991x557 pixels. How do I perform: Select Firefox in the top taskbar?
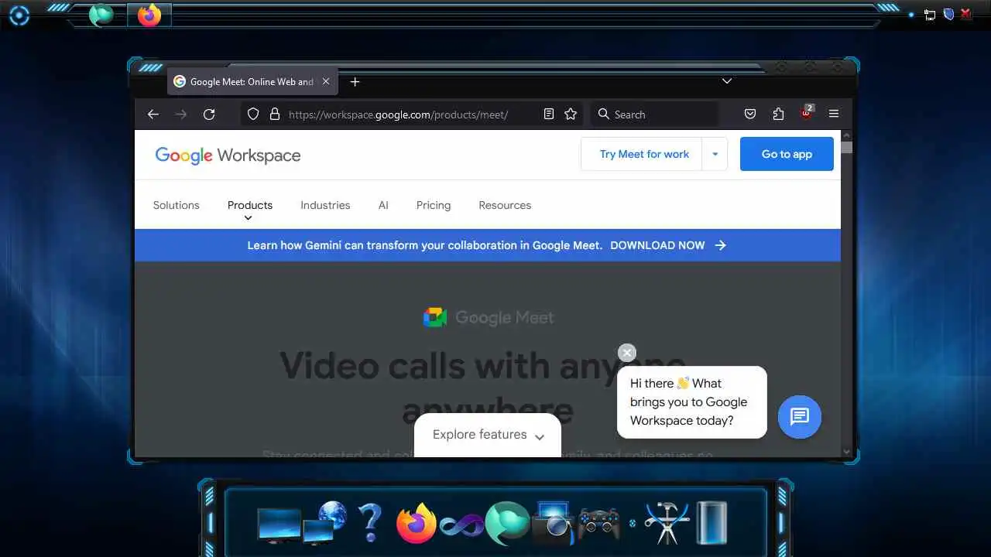(x=149, y=15)
